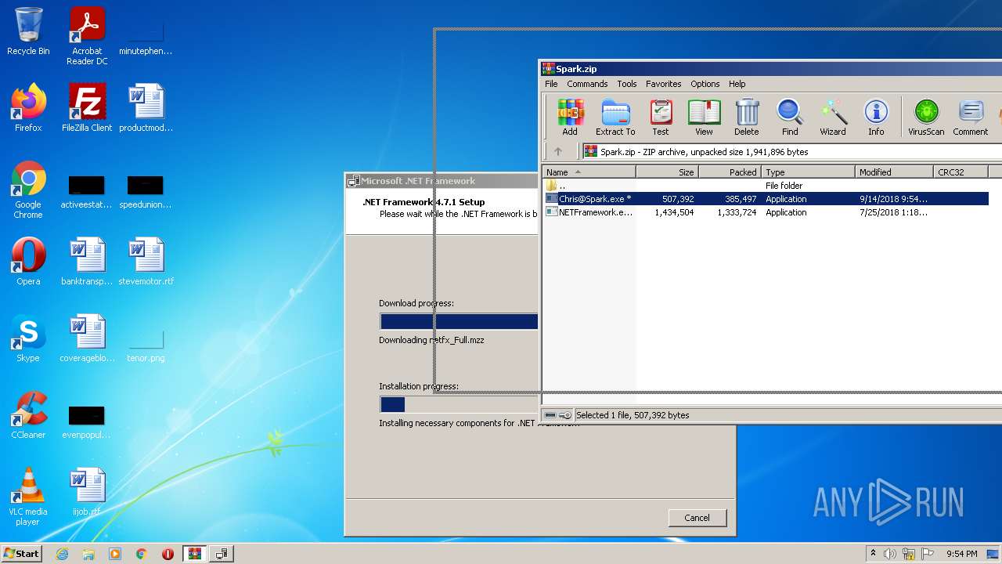Click Cancel in .NET Framework Setup
The height and width of the screenshot is (564, 1002).
click(x=697, y=518)
